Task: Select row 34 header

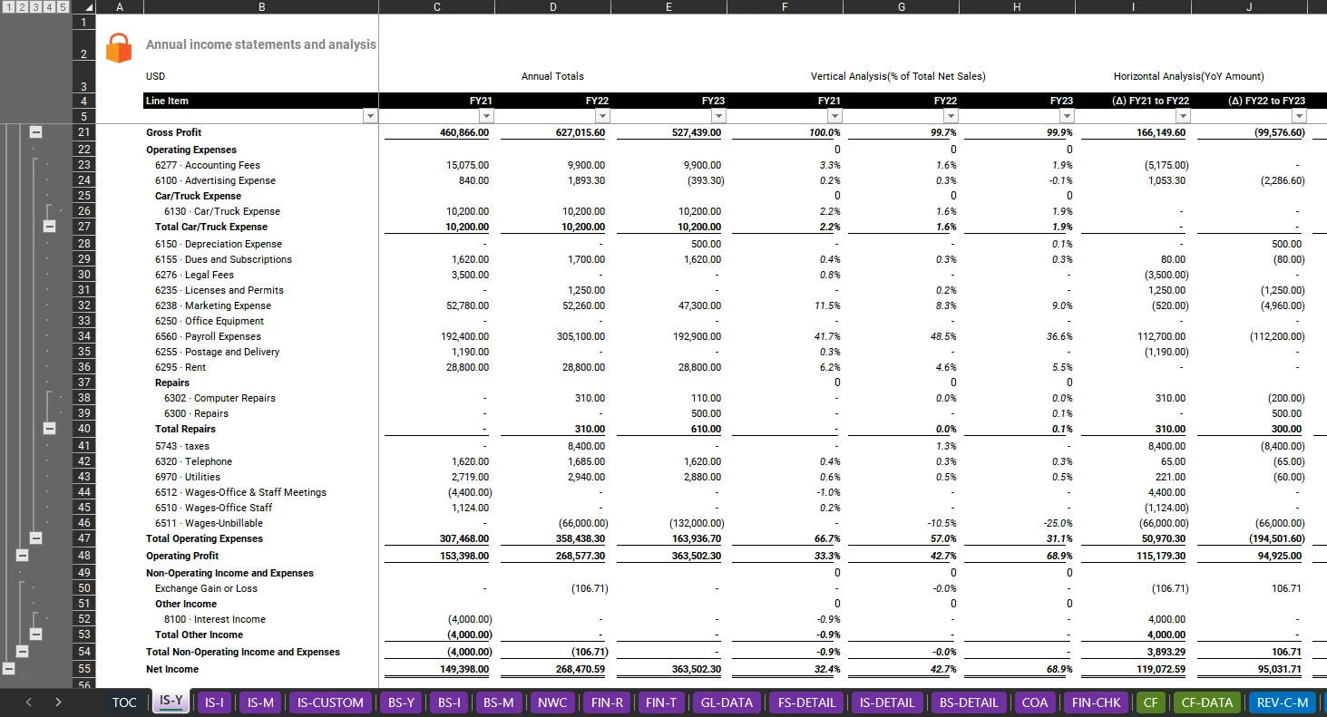Action: (x=83, y=336)
